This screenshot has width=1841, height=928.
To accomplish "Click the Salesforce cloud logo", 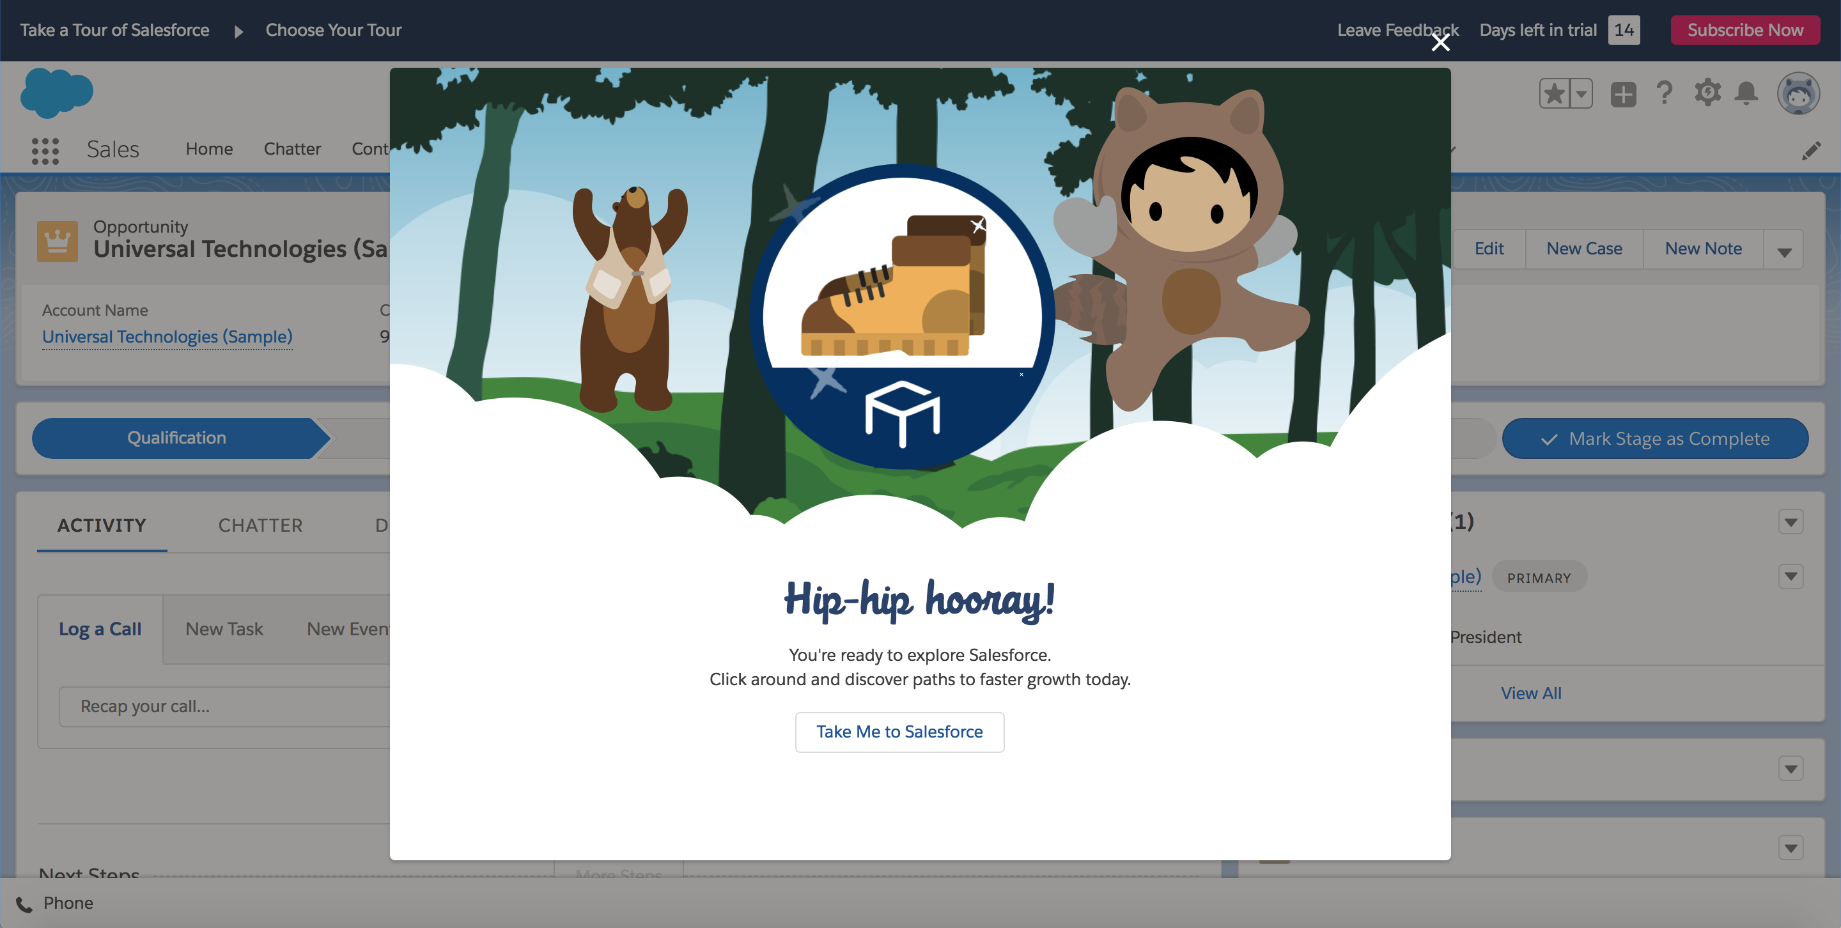I will tap(56, 93).
